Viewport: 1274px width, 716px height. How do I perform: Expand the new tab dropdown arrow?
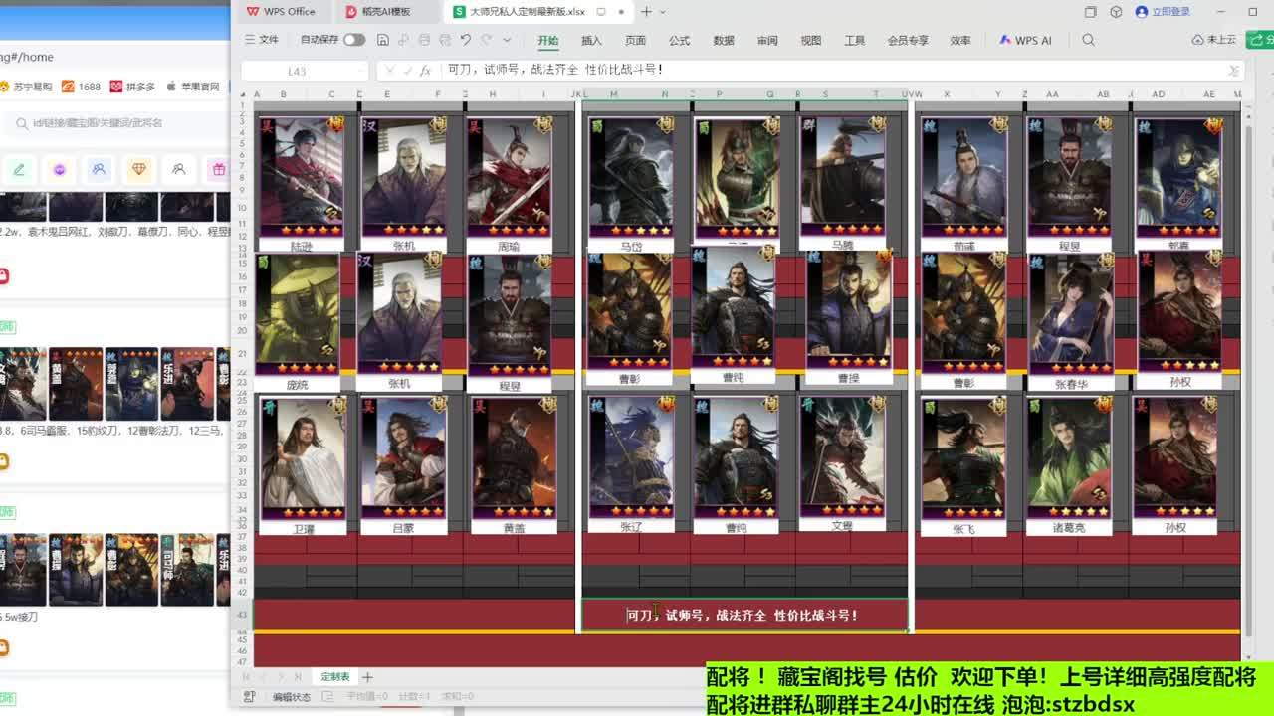tap(665, 12)
